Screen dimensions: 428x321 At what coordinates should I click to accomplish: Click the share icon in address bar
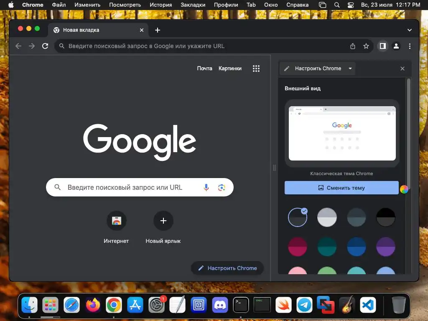click(353, 46)
